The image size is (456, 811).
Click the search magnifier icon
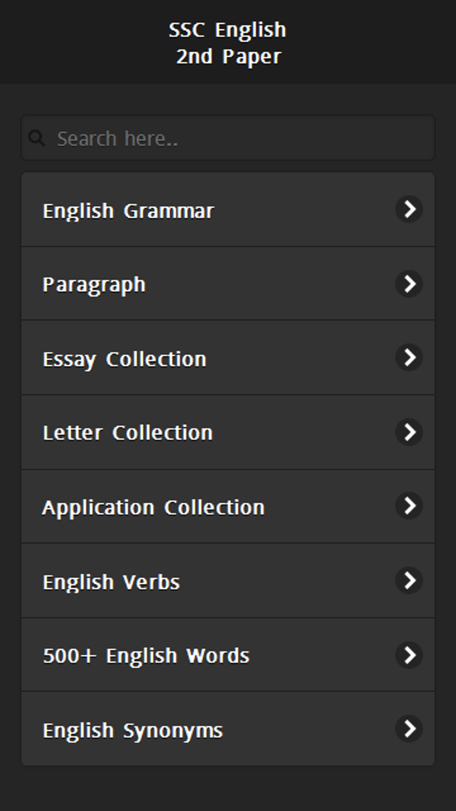(x=37, y=138)
